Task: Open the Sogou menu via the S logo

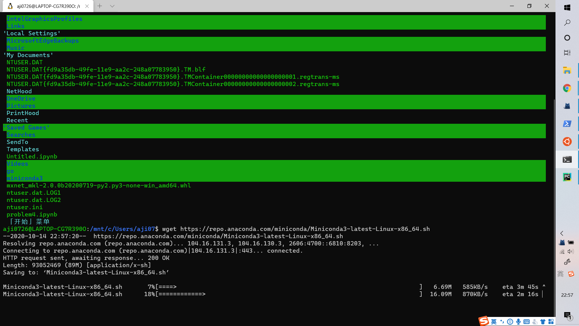Action: coord(484,321)
